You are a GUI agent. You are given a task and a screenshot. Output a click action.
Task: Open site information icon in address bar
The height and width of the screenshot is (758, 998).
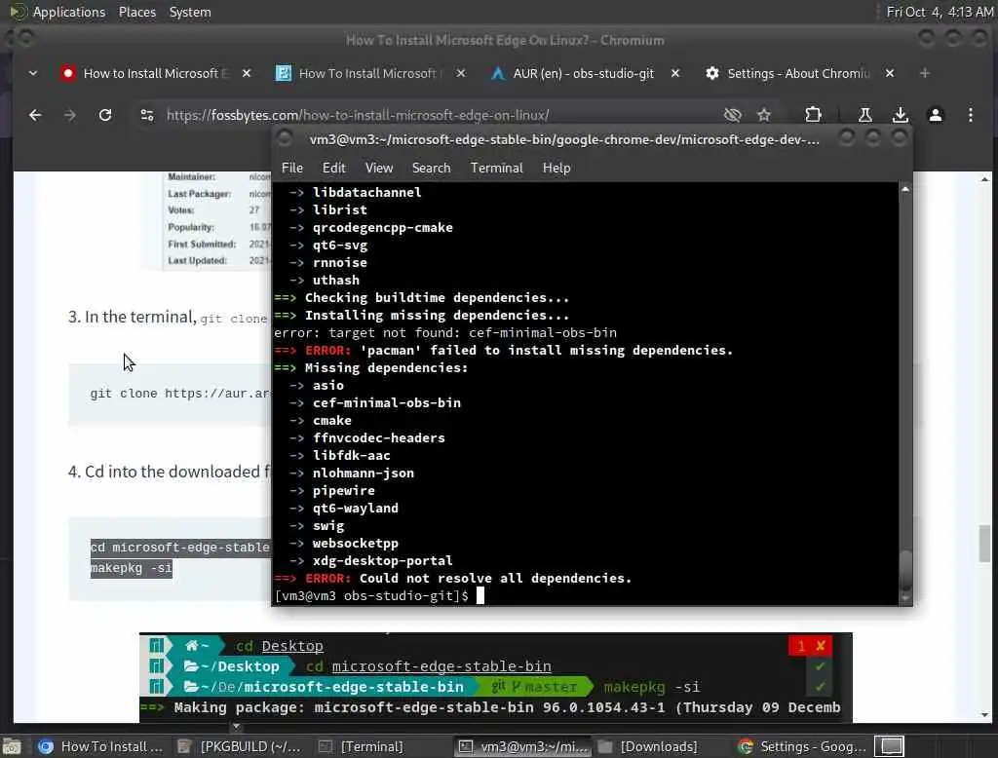pos(147,115)
